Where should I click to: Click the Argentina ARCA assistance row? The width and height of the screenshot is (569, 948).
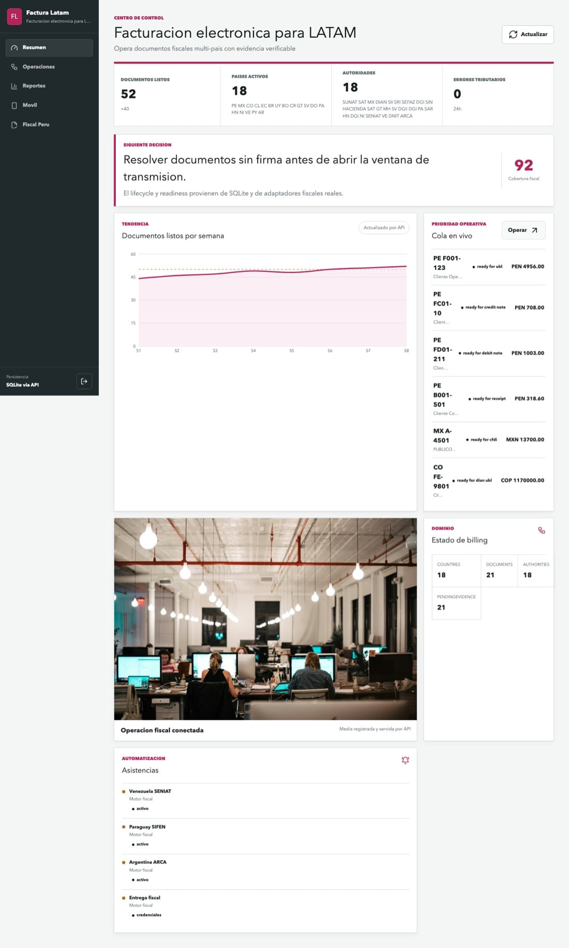pyautogui.click(x=265, y=872)
